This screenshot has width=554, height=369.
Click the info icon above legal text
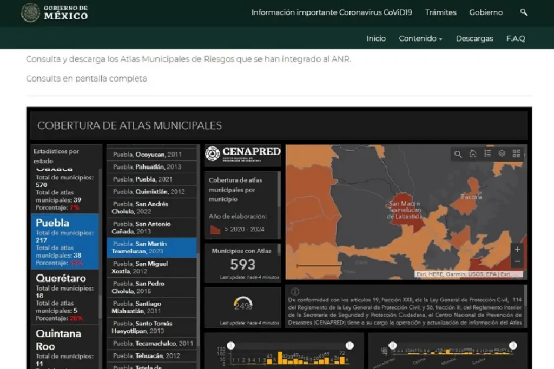pyautogui.click(x=295, y=291)
